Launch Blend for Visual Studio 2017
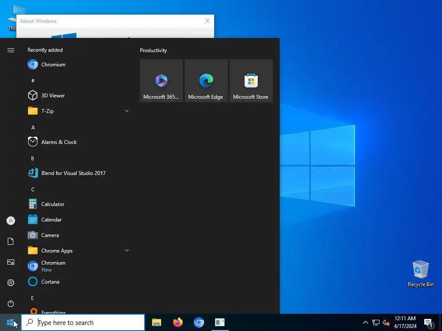The image size is (442, 331). click(79, 173)
